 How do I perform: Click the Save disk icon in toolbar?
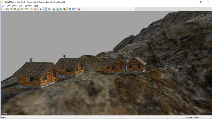pos(18,9)
